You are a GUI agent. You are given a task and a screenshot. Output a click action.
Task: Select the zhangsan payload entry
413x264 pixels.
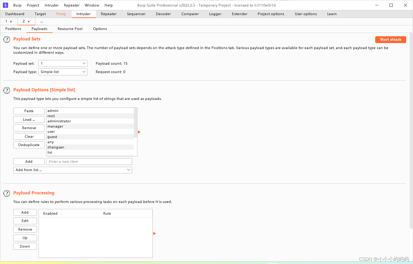(90, 147)
